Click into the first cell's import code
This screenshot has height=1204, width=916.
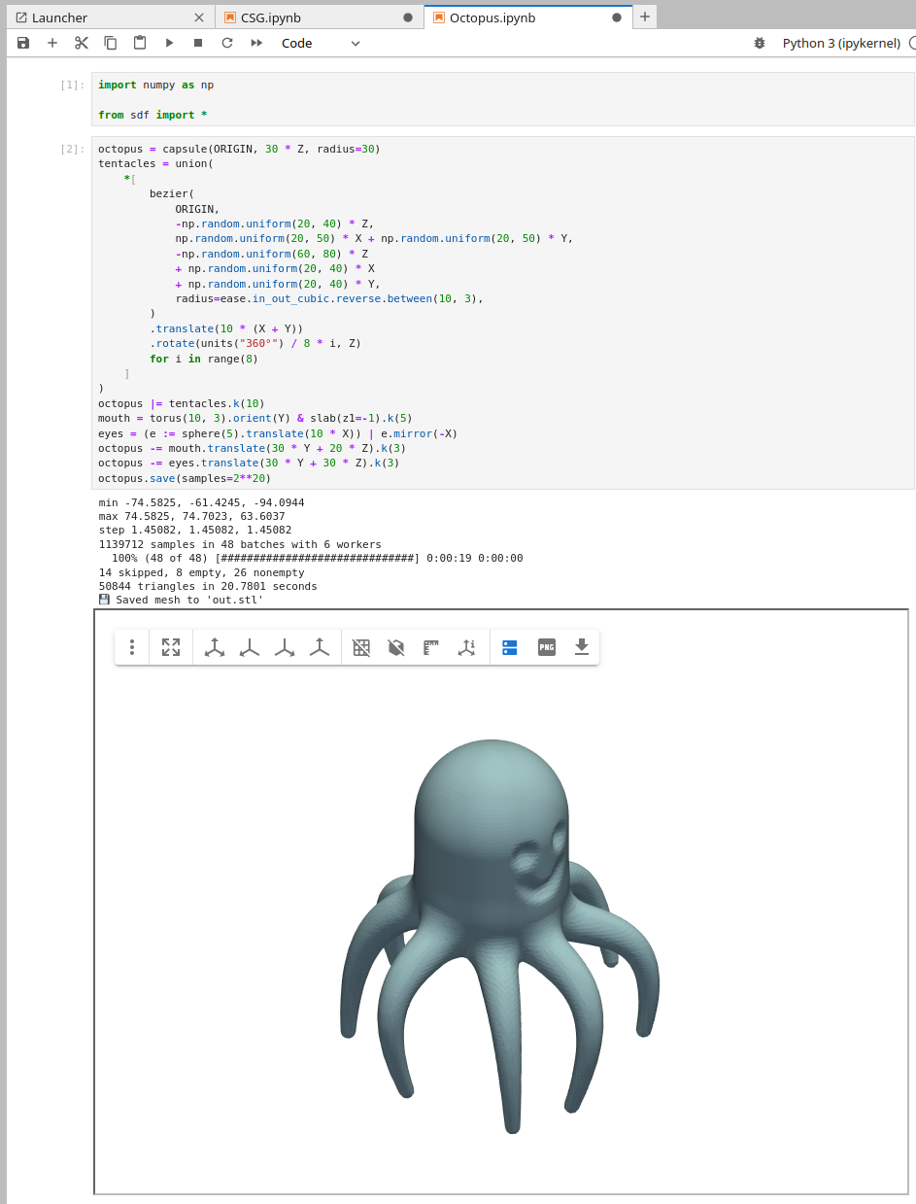[502, 99]
